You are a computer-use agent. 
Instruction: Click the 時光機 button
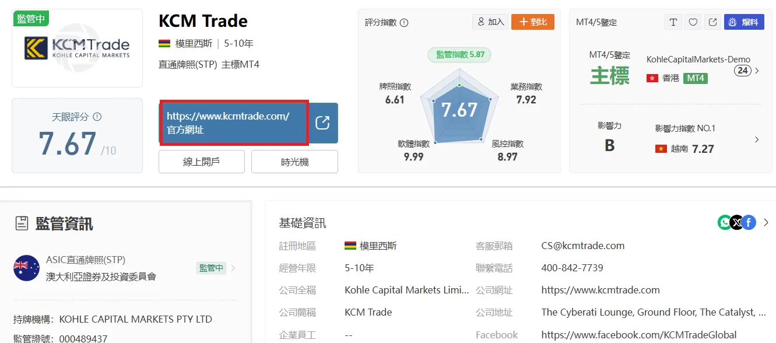[x=294, y=162]
